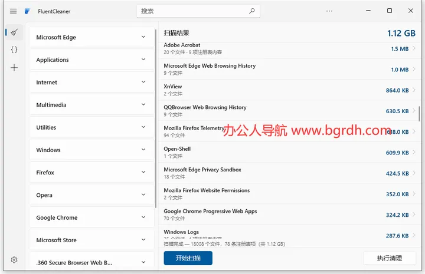
Task: Open arrow for Microsoft Edge Privacy Sandbox
Action: tap(414, 173)
